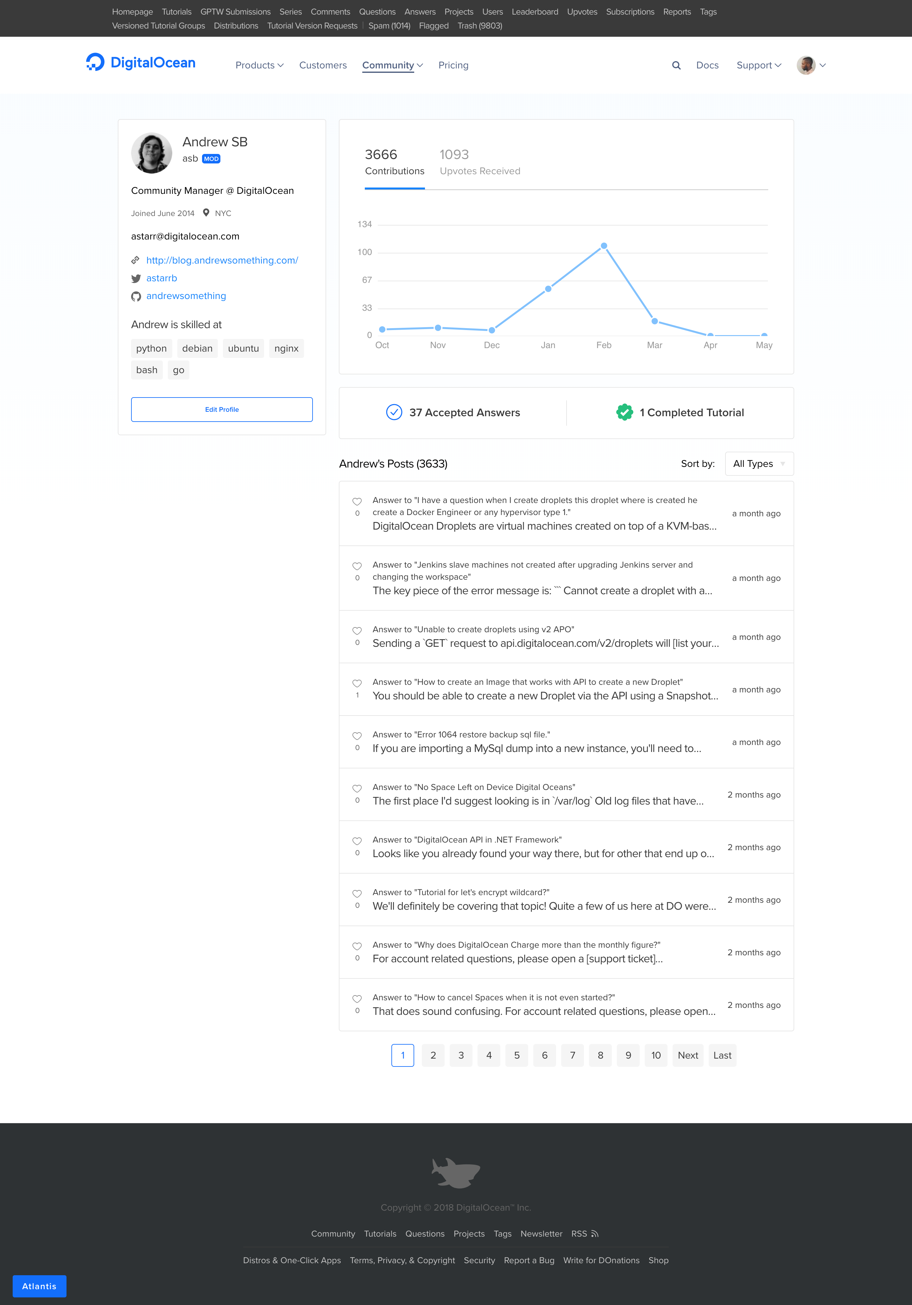912x1305 pixels.
Task: Go to page 5 of posts
Action: tap(516, 1055)
